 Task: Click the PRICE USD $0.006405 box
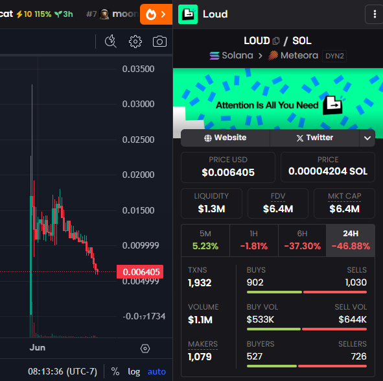point(228,167)
